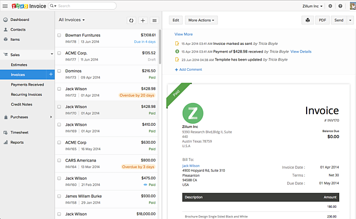Select the INV170 Jack Wilson checkbox

click(x=60, y=106)
